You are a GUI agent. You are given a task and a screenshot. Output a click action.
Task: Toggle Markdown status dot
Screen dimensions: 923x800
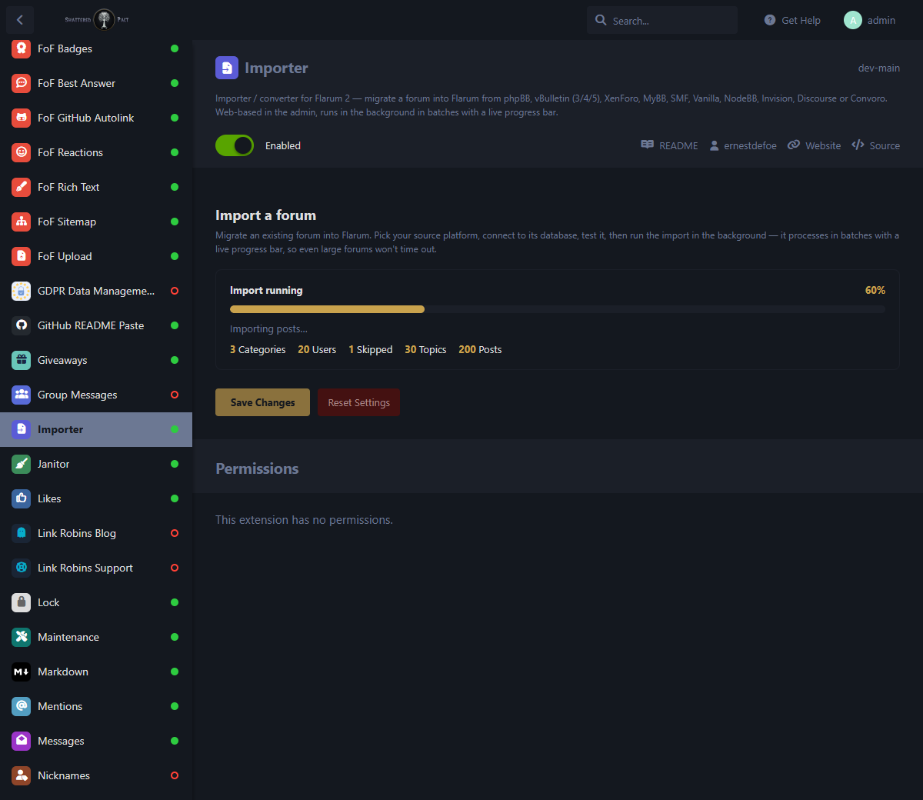pos(175,672)
